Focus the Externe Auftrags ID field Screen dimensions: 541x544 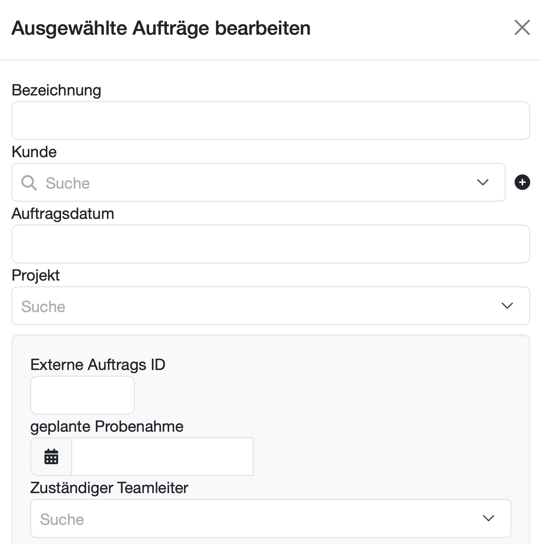coord(82,395)
